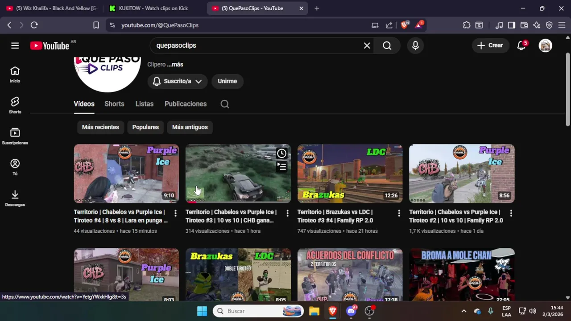Open the media control music note icon
The image size is (571, 321).
click(x=499, y=25)
